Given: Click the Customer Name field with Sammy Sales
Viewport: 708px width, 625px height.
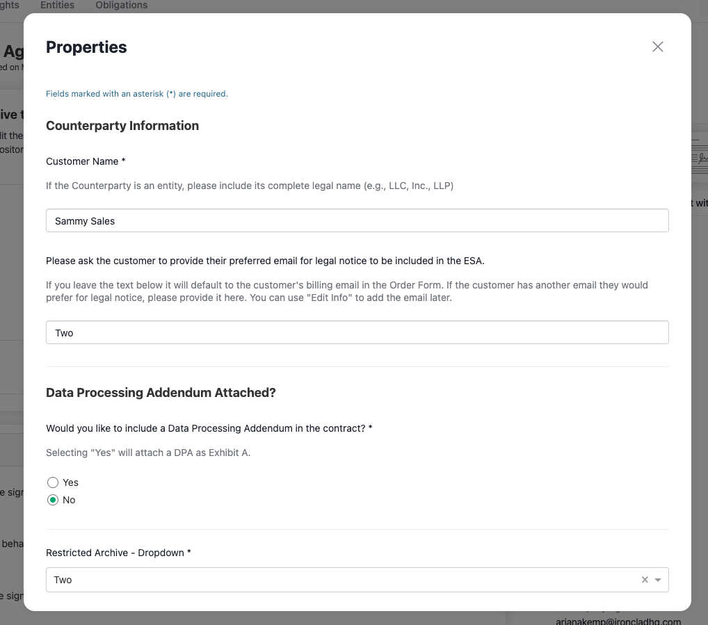Looking at the screenshot, I should (357, 221).
